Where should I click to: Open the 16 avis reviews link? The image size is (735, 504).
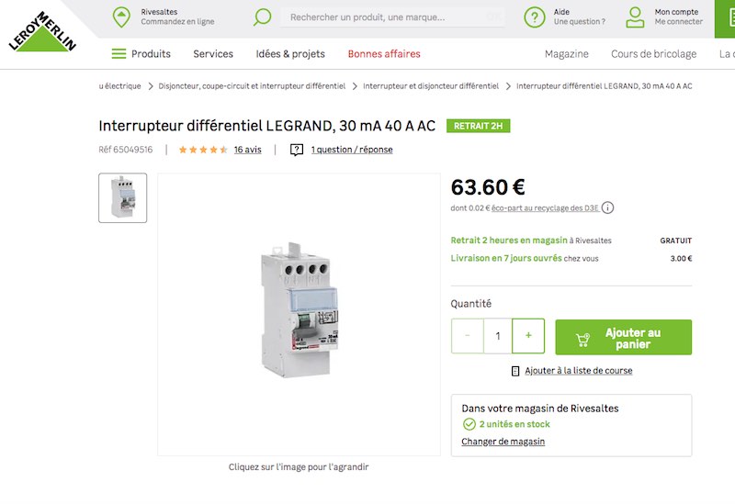(x=247, y=150)
